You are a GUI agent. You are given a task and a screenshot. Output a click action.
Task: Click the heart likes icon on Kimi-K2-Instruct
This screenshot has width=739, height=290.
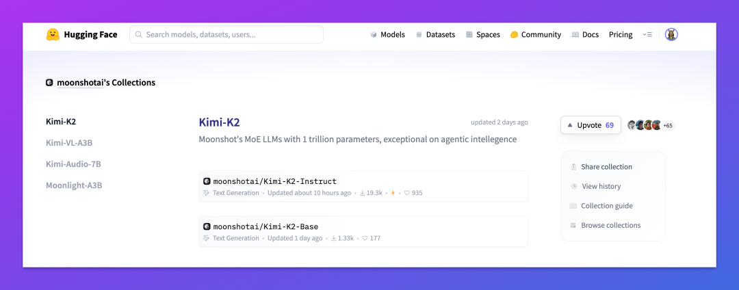point(407,193)
